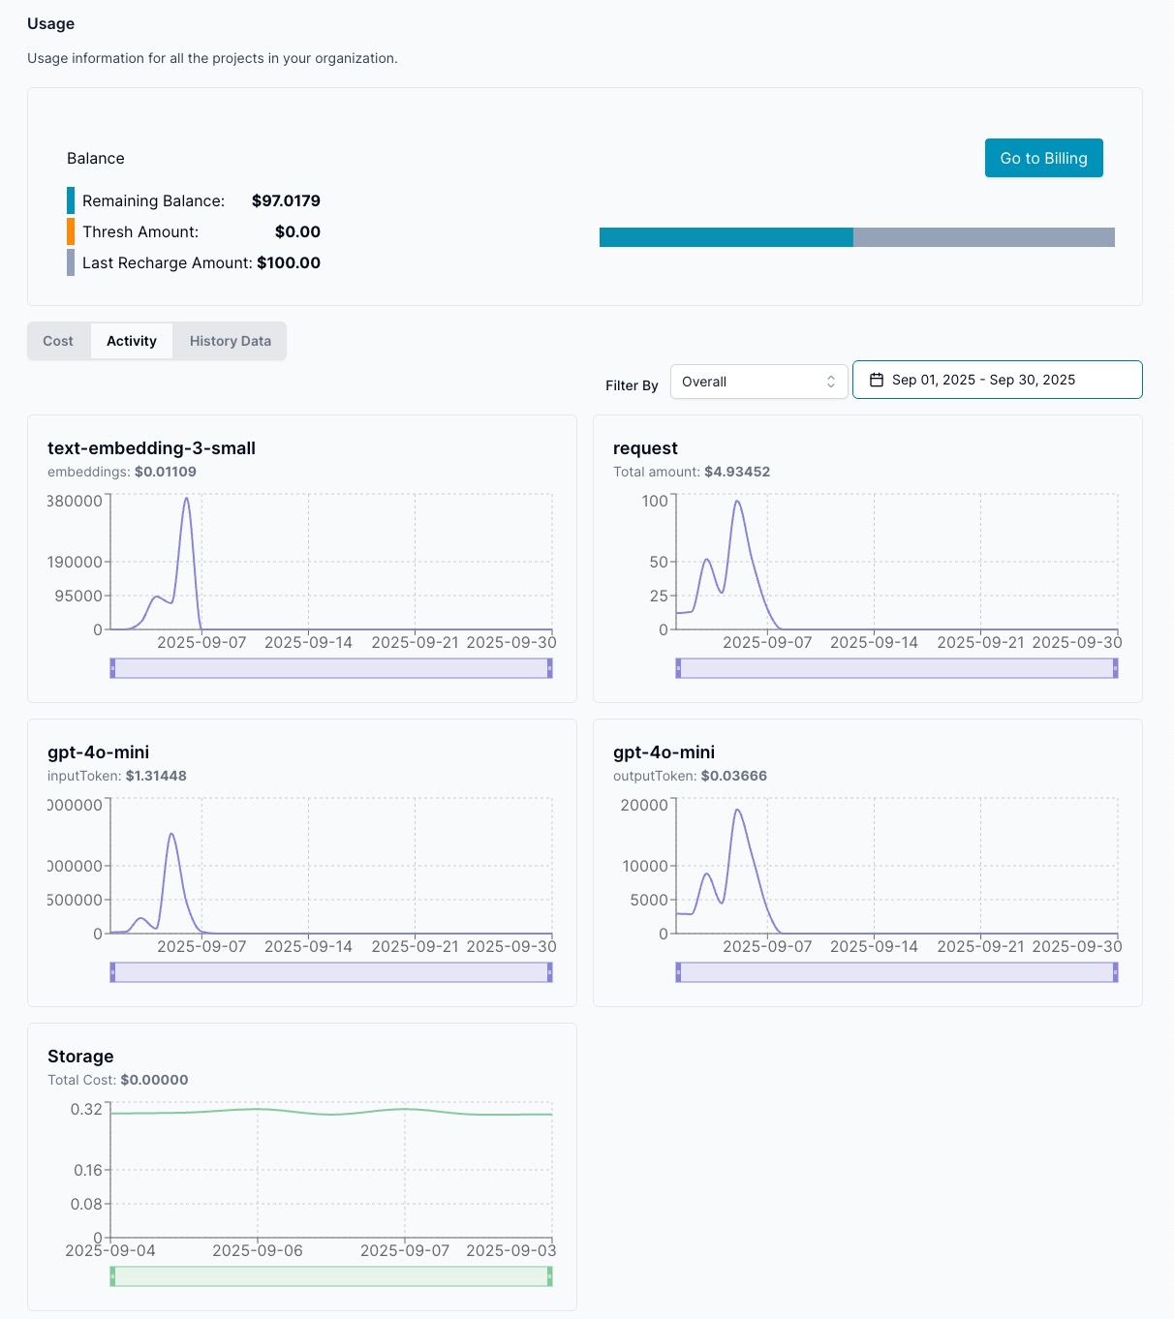The height and width of the screenshot is (1319, 1174).
Task: Click left handle of text-embedding-3-small range slider
Action: [113, 668]
